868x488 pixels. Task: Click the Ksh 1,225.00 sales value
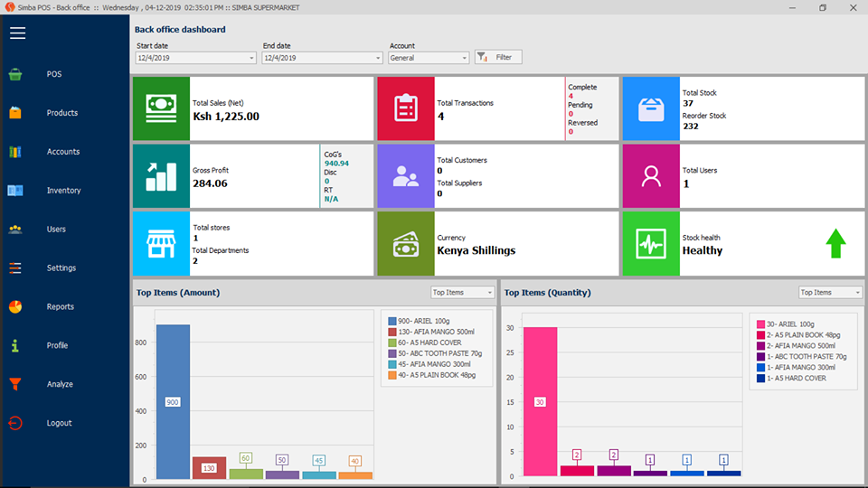226,117
